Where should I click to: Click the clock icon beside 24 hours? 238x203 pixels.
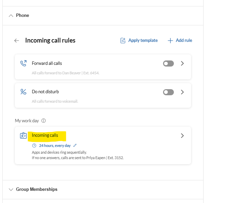tap(34, 146)
